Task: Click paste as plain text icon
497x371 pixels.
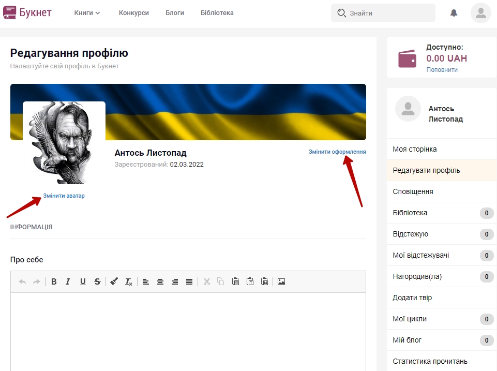Action: tap(250, 281)
